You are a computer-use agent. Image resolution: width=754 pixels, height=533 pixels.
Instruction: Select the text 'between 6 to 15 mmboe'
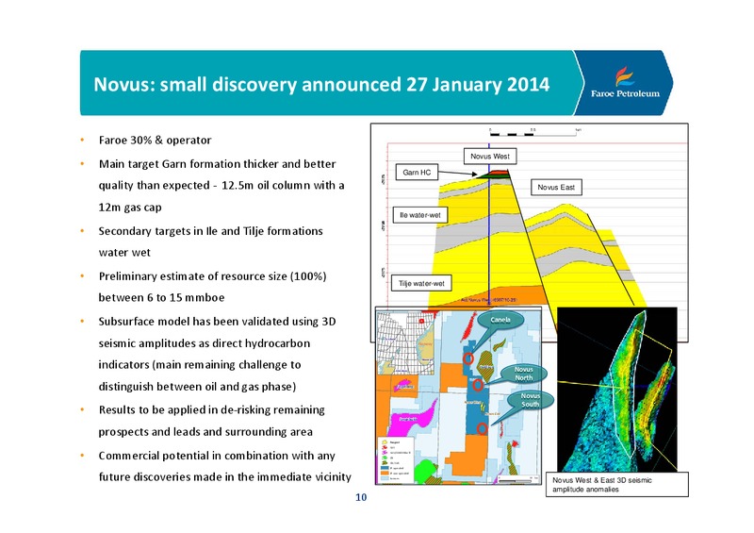click(x=161, y=297)
